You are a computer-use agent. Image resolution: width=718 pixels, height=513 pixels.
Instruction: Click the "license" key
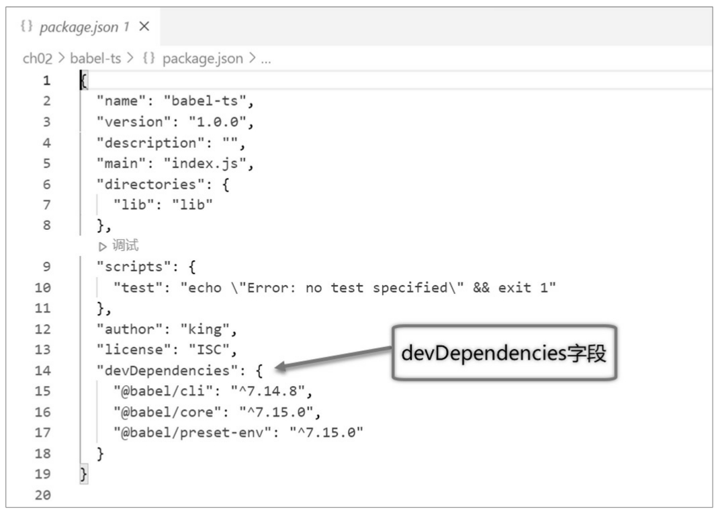coord(134,350)
